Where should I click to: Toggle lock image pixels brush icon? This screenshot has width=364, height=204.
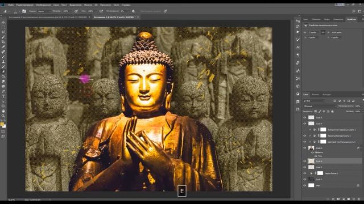[x=320, y=112]
